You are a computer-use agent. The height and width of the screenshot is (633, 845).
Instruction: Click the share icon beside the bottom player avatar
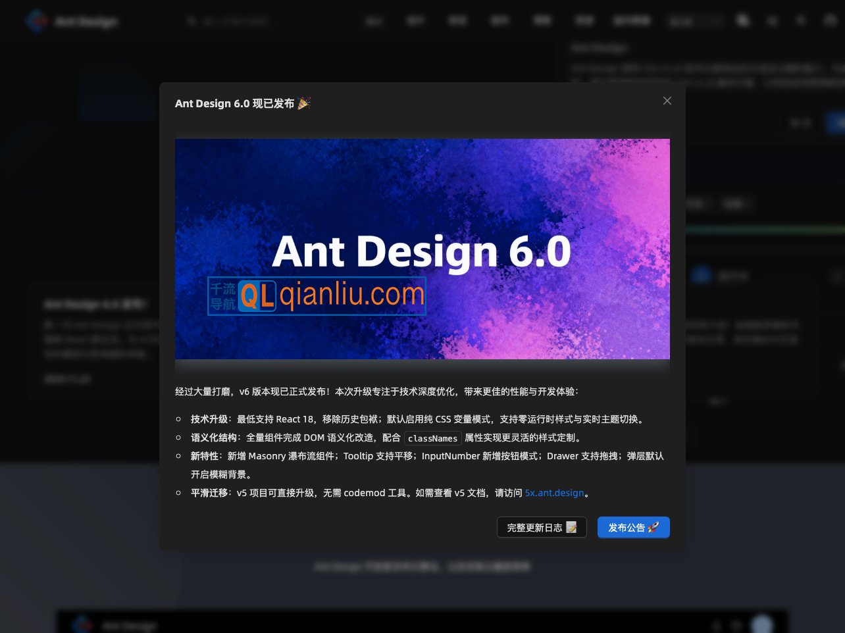coord(736,625)
